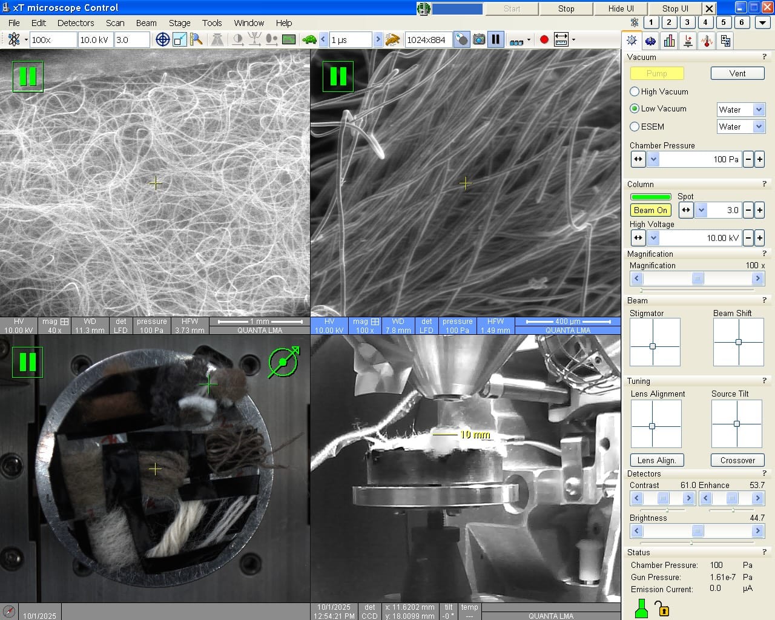The width and height of the screenshot is (775, 620).
Task: Click the Lens Align button
Action: click(x=656, y=460)
